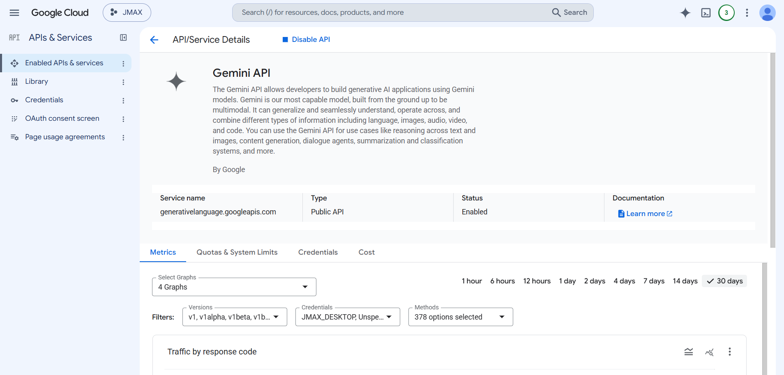Open Traffic by response code chart options menu
This screenshot has height=375, width=784.
click(730, 352)
